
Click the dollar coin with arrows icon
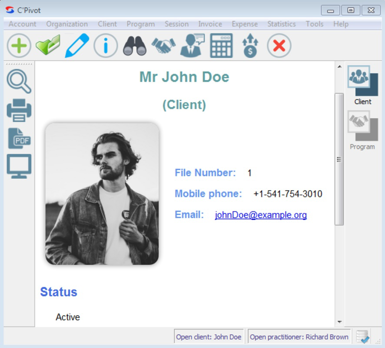pos(250,46)
